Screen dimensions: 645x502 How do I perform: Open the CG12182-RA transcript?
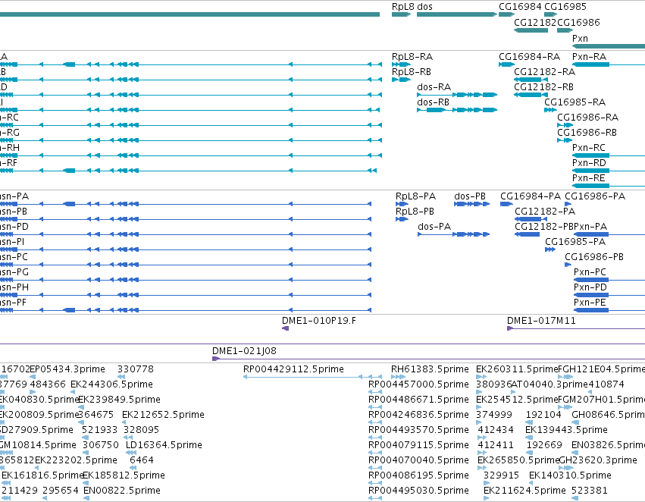coord(545,72)
